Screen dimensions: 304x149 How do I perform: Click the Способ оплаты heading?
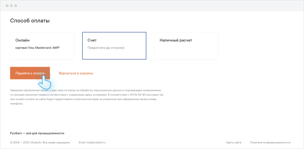[30, 21]
